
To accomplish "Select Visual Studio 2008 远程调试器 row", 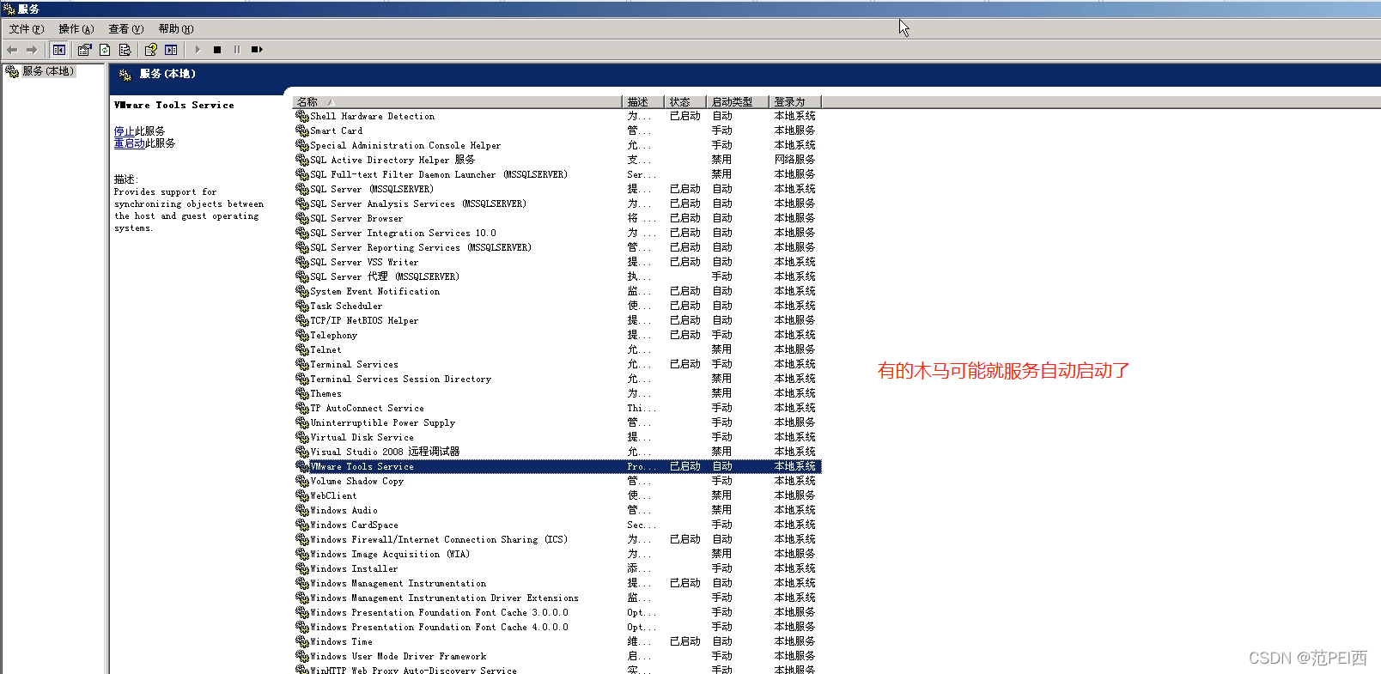I will pos(557,452).
